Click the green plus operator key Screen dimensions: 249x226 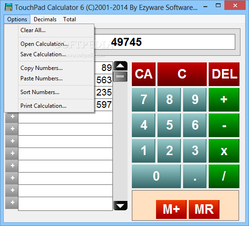[x=224, y=100]
